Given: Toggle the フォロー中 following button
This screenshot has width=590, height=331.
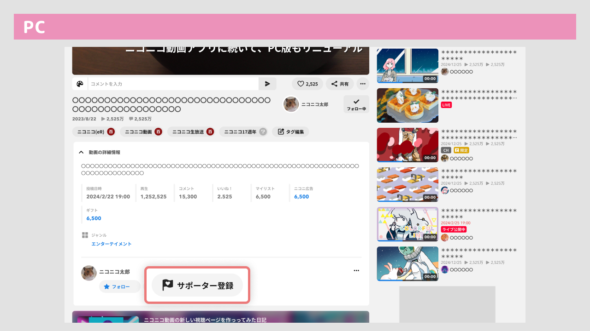Looking at the screenshot, I should tap(356, 104).
